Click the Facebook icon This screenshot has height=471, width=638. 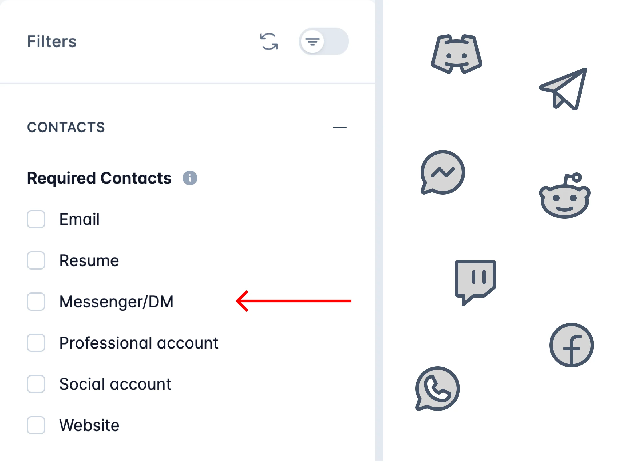(x=571, y=345)
